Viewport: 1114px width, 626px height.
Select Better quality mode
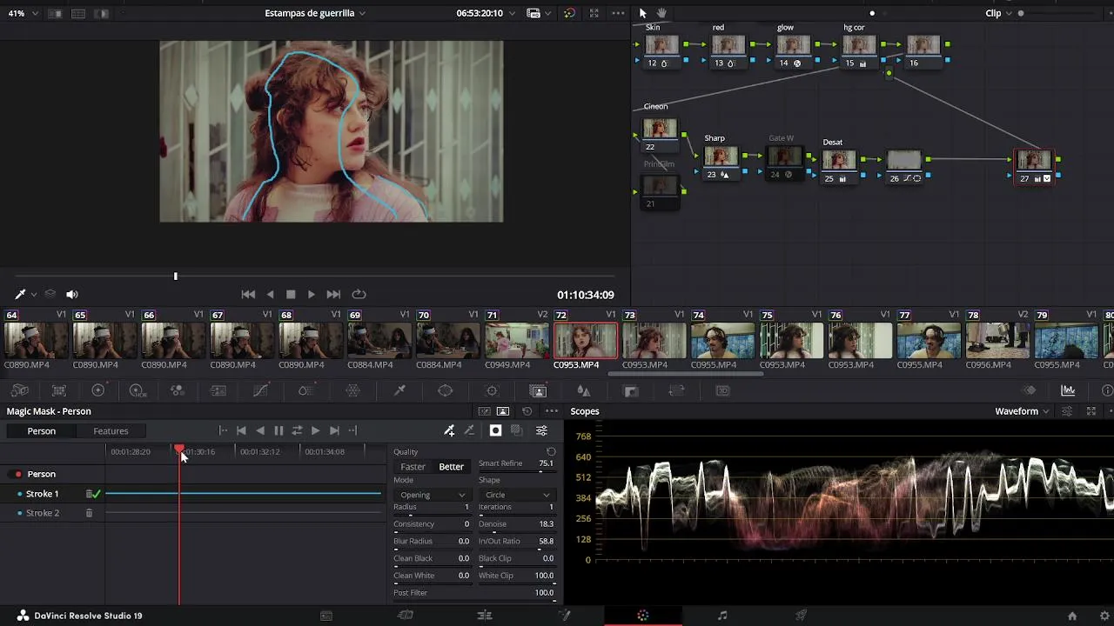[x=451, y=467]
